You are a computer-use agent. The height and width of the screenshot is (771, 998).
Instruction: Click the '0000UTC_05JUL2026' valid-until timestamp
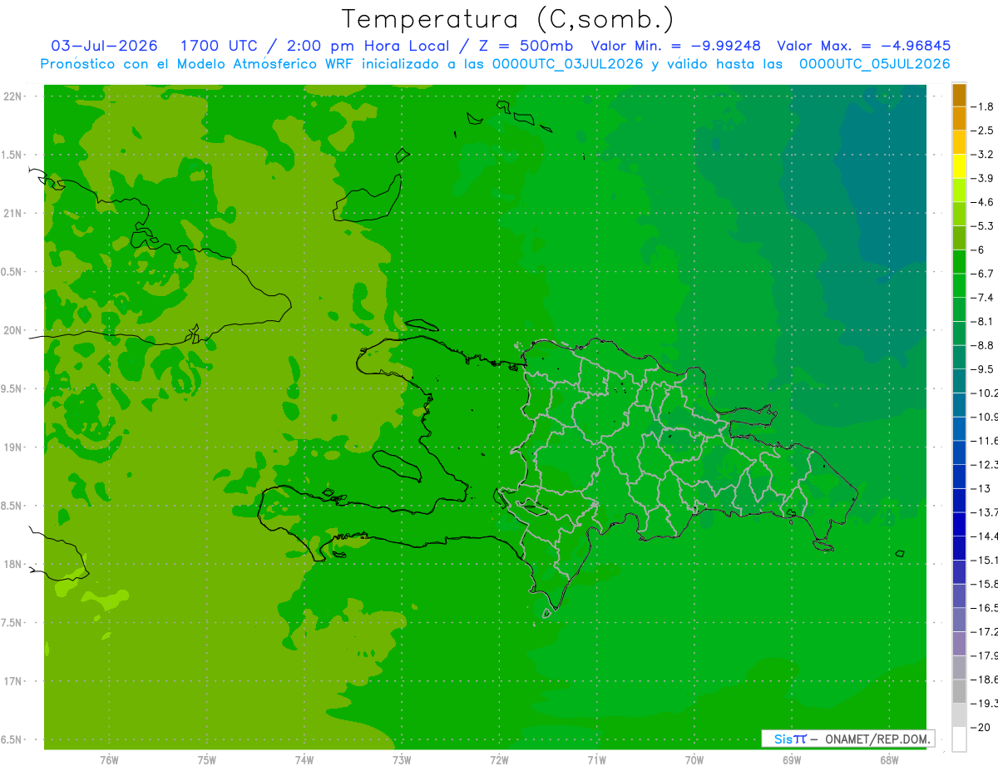(874, 64)
